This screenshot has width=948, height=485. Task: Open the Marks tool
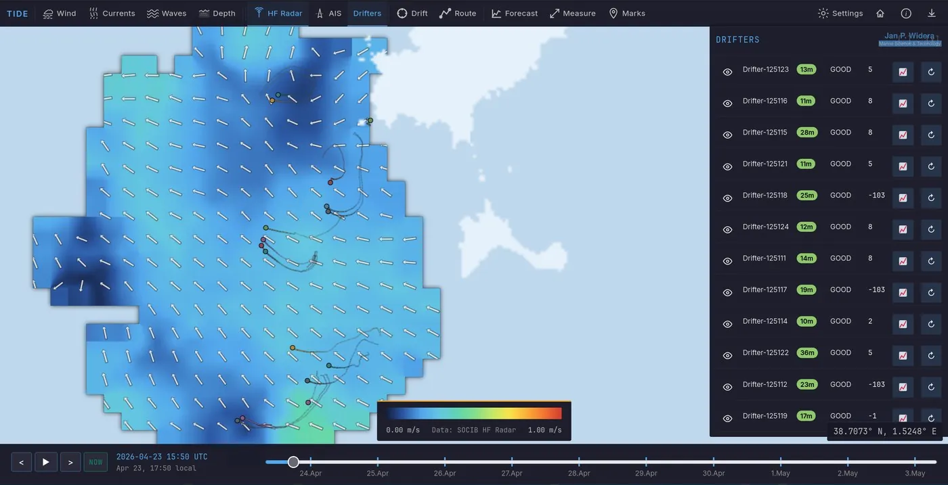pyautogui.click(x=627, y=13)
